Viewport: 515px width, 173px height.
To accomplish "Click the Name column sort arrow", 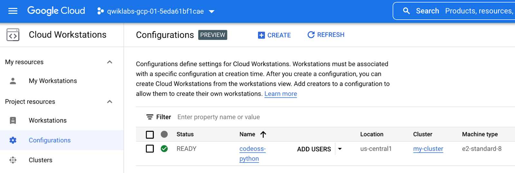I will [263, 134].
